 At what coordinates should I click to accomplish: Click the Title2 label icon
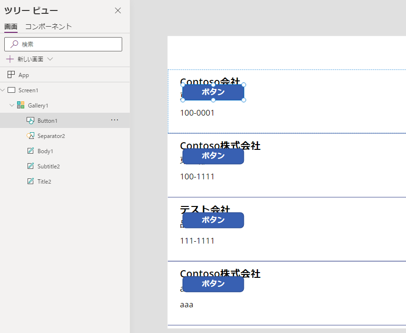click(x=30, y=181)
